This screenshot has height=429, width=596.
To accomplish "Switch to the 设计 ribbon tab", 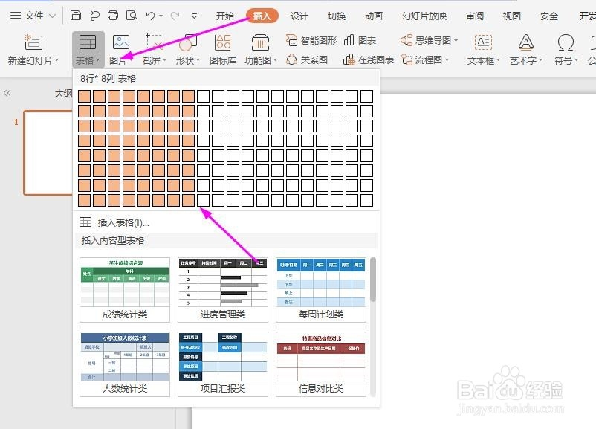I will [x=299, y=15].
